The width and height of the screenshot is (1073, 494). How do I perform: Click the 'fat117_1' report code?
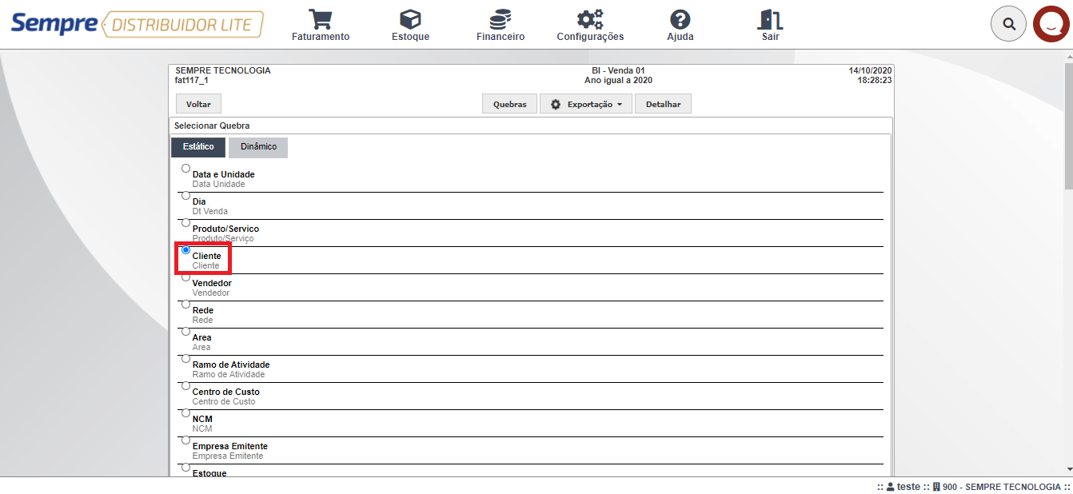tap(191, 80)
